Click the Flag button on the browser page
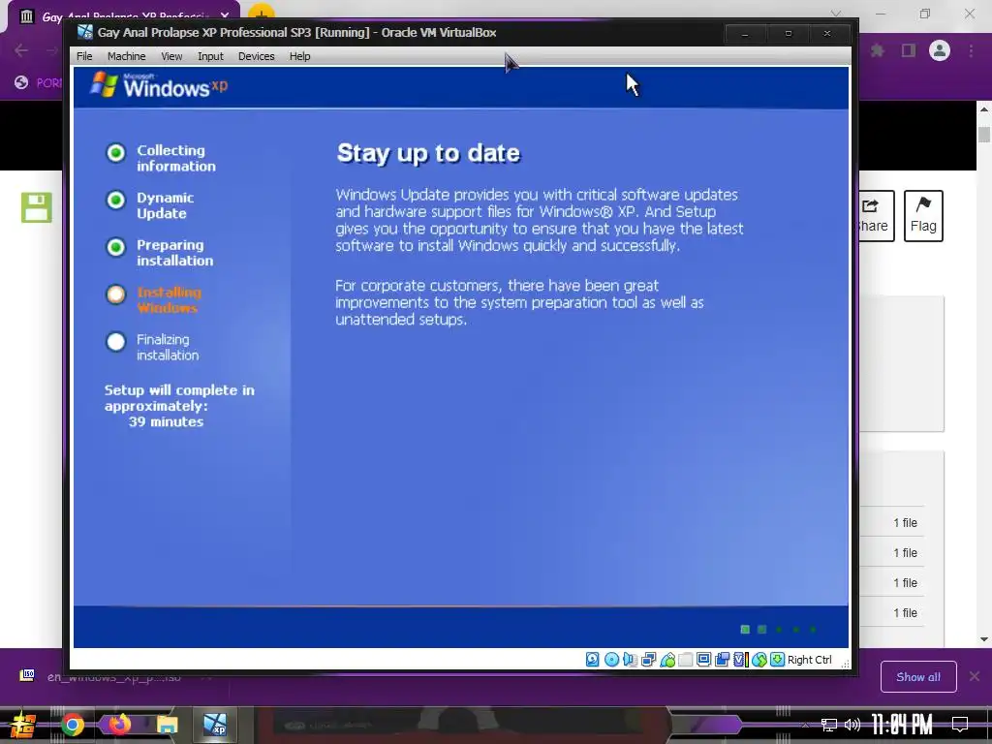The image size is (992, 744). [x=923, y=216]
